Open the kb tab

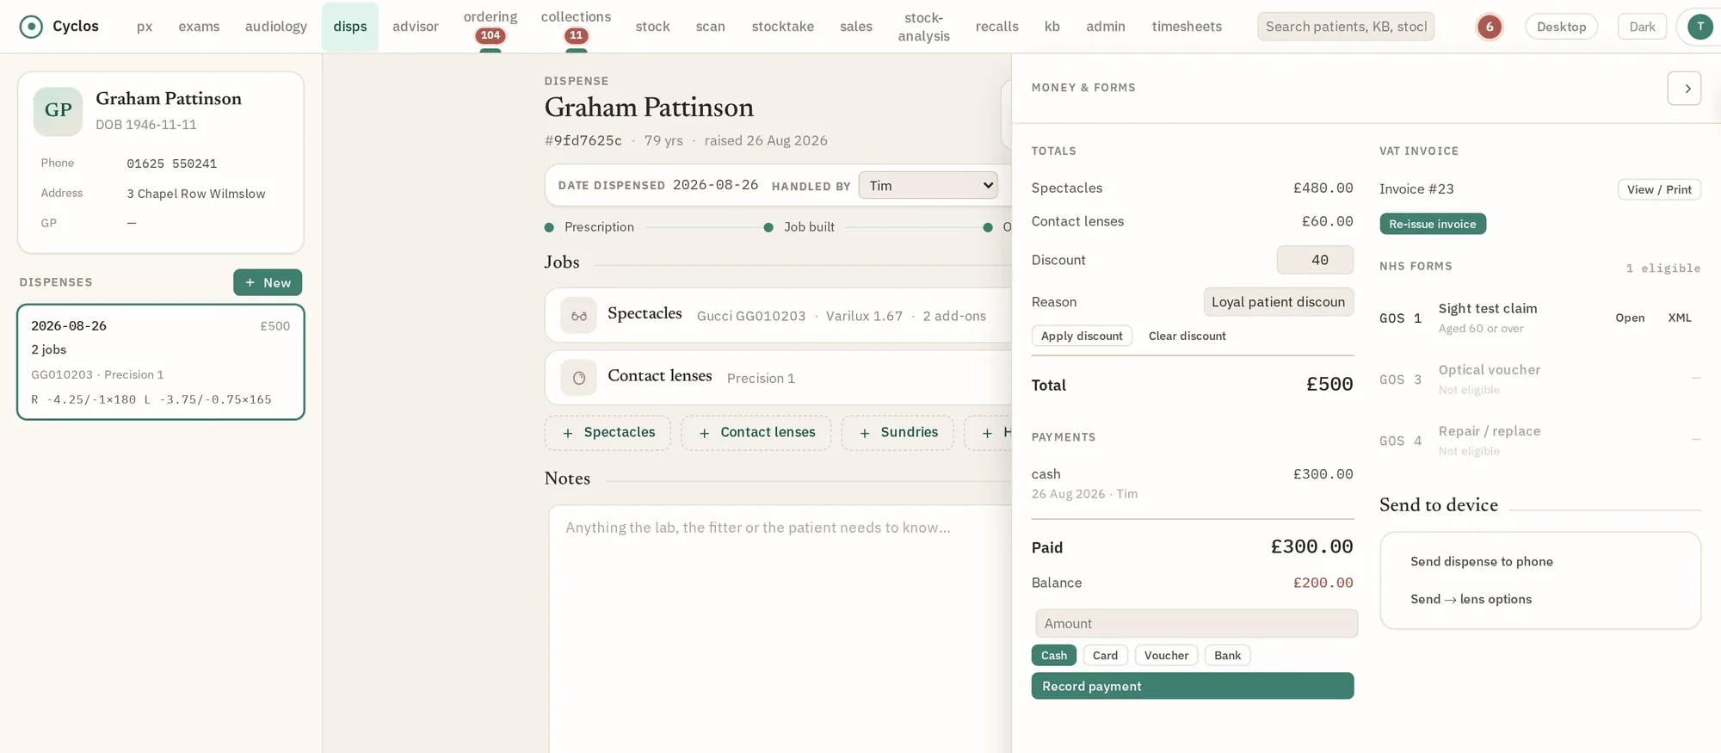pos(1052,27)
